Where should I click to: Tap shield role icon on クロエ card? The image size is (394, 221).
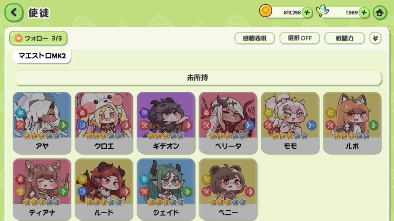pos(82,125)
